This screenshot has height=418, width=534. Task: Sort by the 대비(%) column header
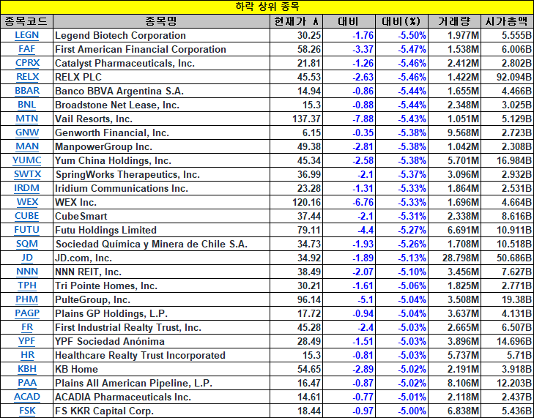(401, 21)
